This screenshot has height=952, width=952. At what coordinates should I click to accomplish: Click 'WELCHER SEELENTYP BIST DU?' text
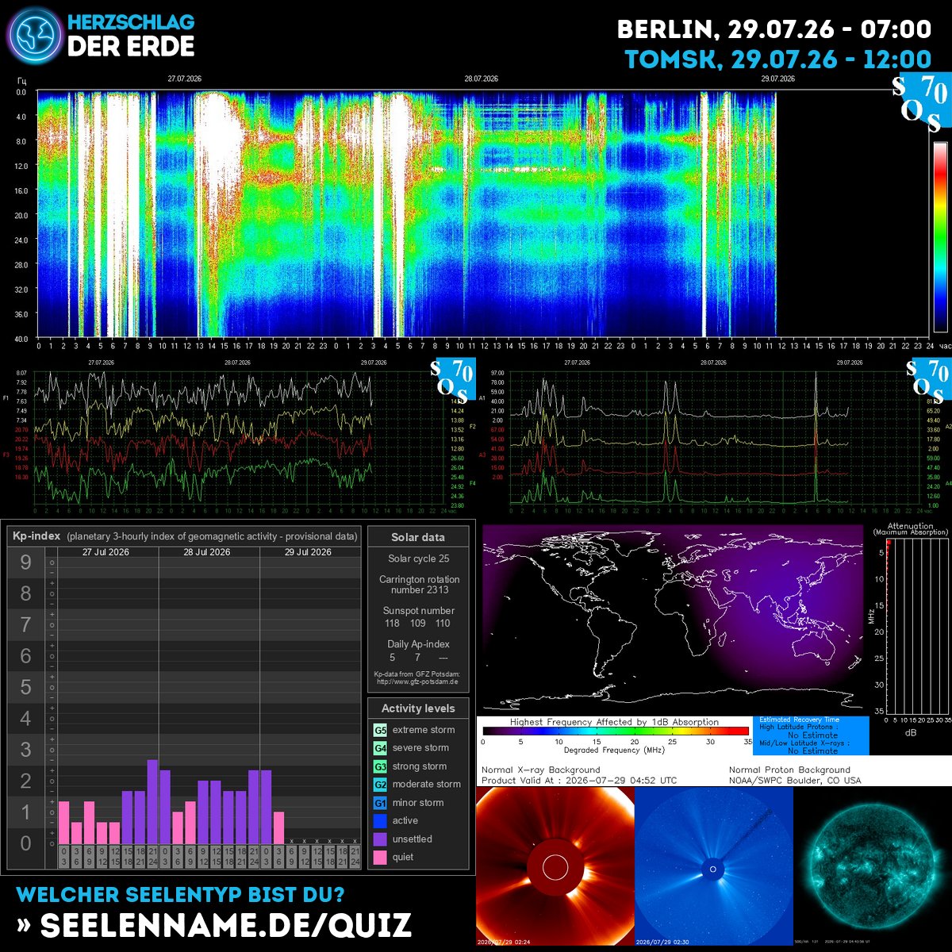point(180,895)
